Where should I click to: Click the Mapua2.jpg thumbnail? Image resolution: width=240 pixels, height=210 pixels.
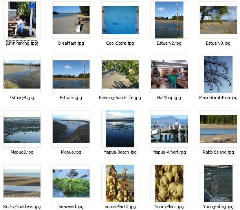(x=22, y=129)
